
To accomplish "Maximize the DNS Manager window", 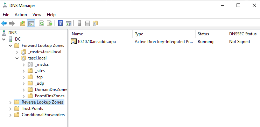I will tap(238, 6).
